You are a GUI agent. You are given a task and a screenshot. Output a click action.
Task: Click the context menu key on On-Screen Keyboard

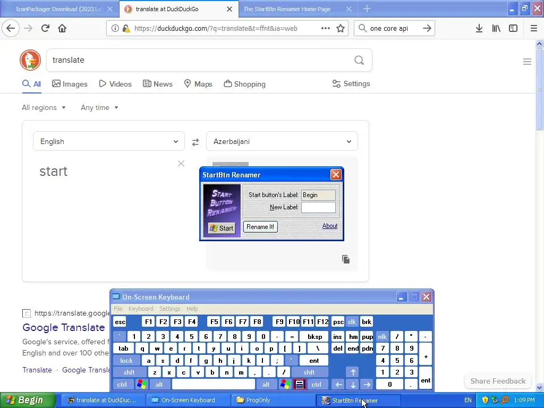point(300,385)
